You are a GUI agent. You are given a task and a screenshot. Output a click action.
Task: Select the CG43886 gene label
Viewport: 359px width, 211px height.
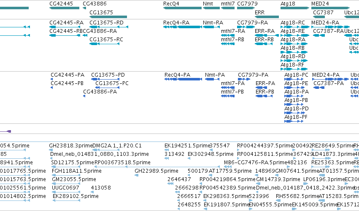point(94,4)
